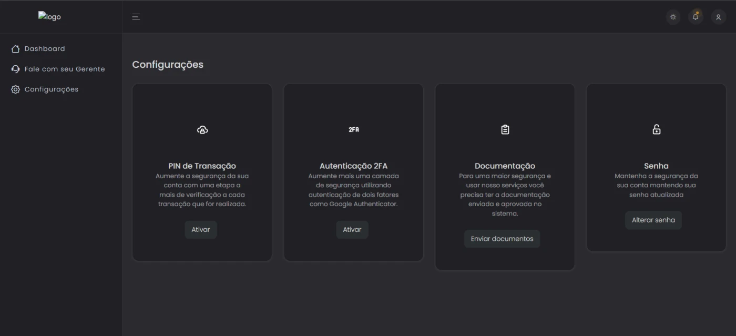Screen dimensions: 736x336
Task: Click the open padlock icon in Senha card
Action: 656,129
